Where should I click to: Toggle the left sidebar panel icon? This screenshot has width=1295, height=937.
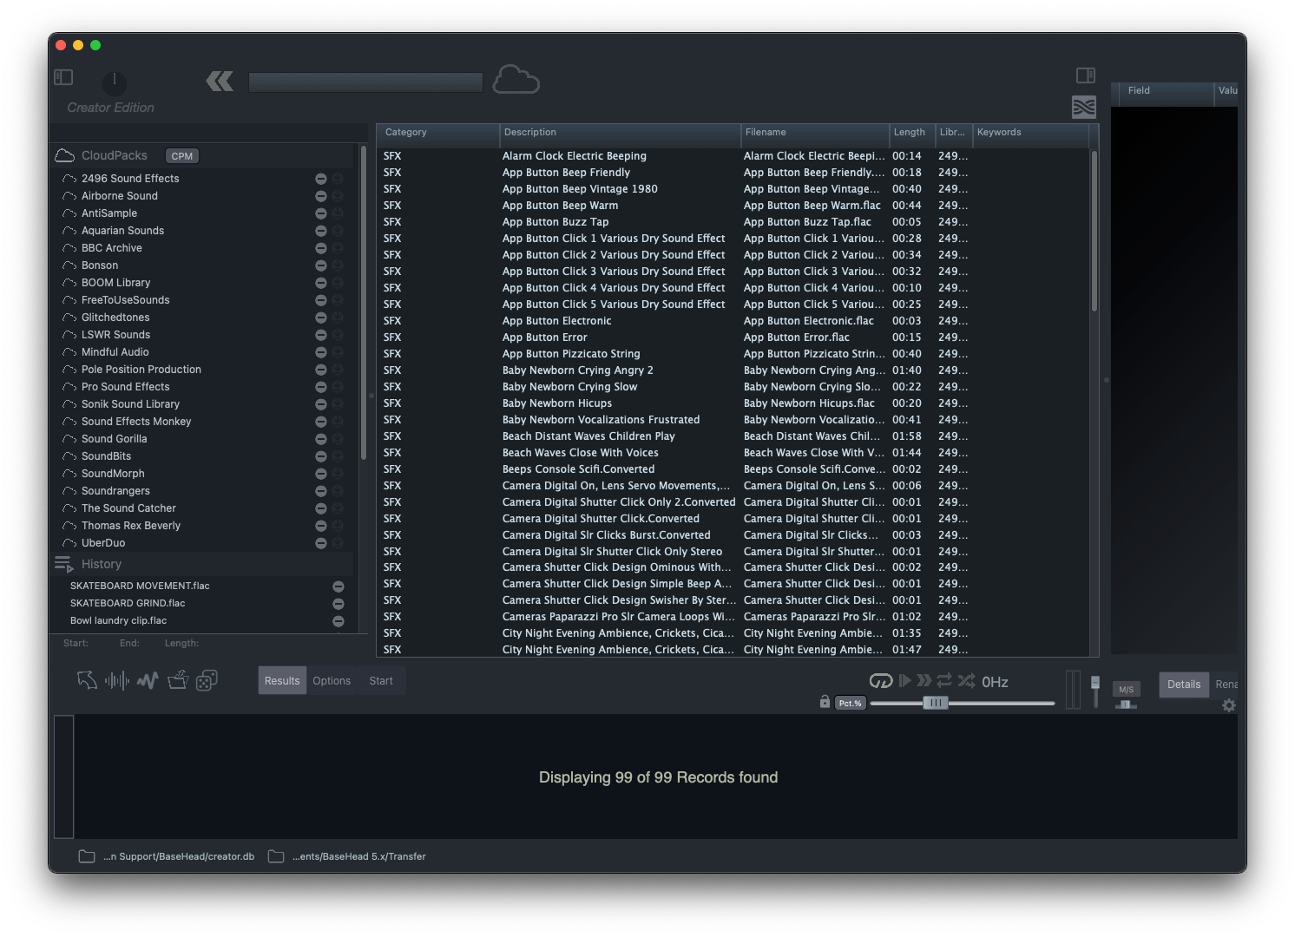pyautogui.click(x=63, y=77)
